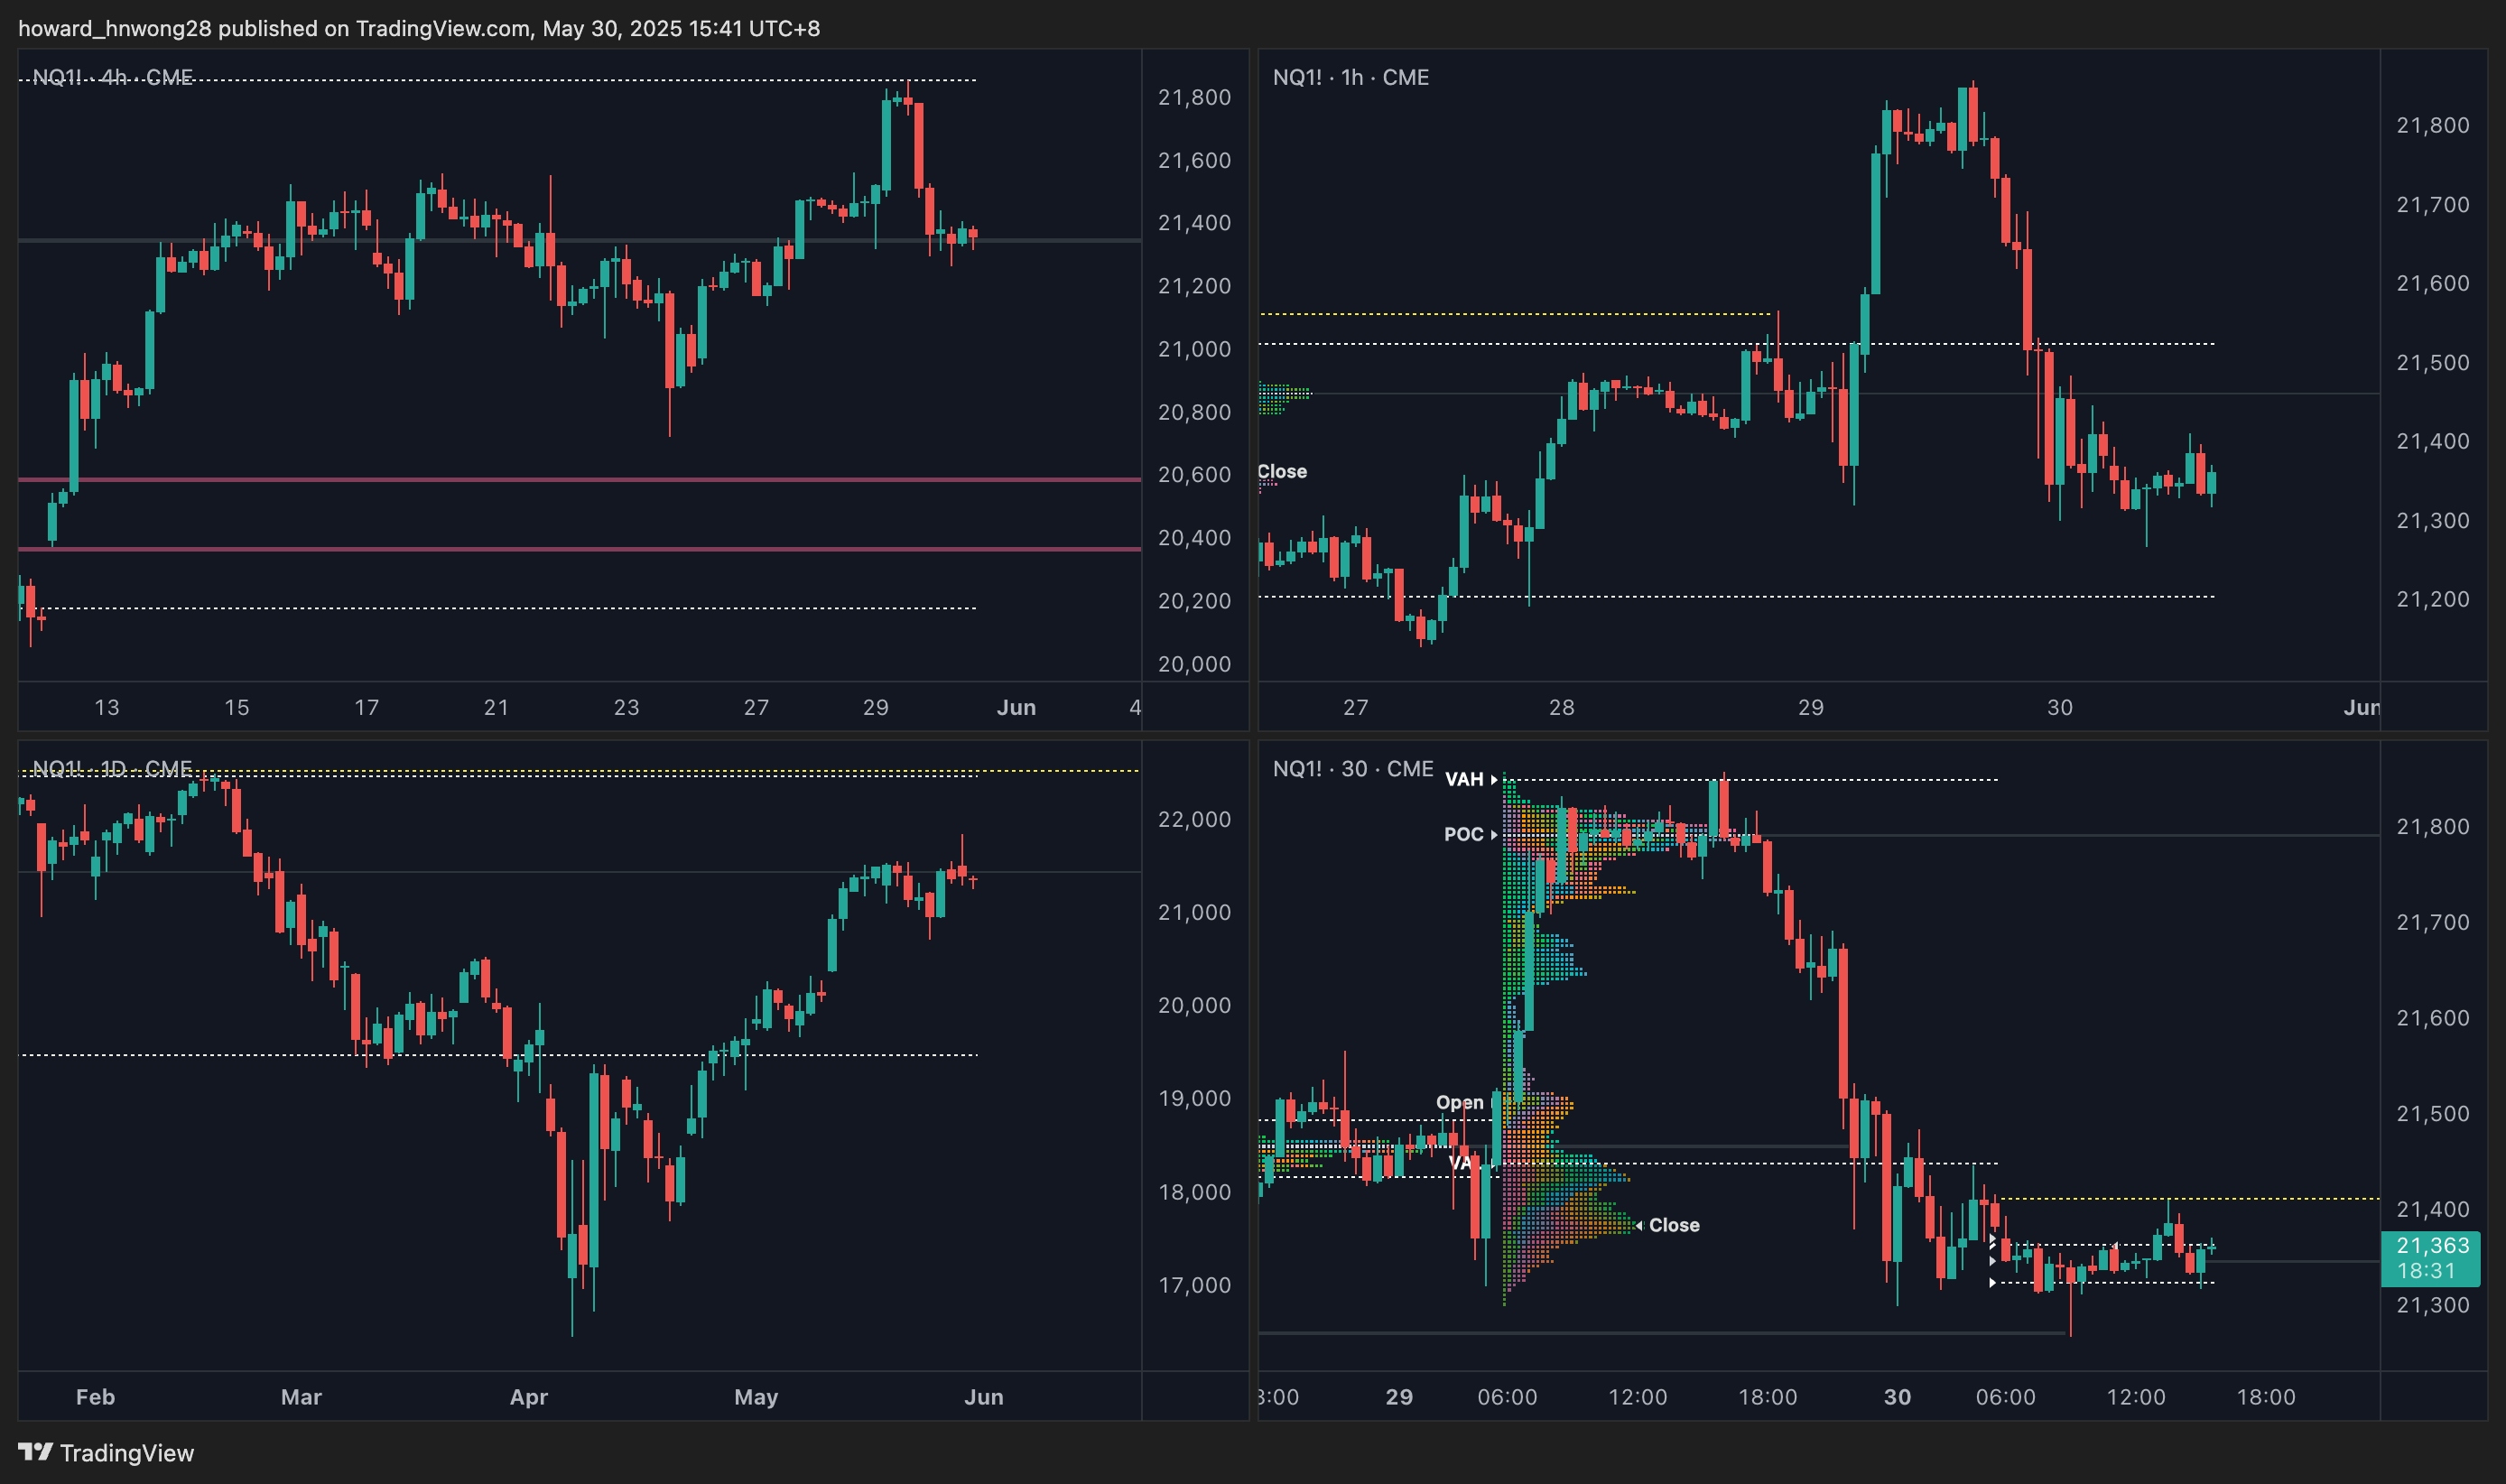Click the current price tag 21,363
Screen dimensions: 2506x1484
[2432, 1245]
